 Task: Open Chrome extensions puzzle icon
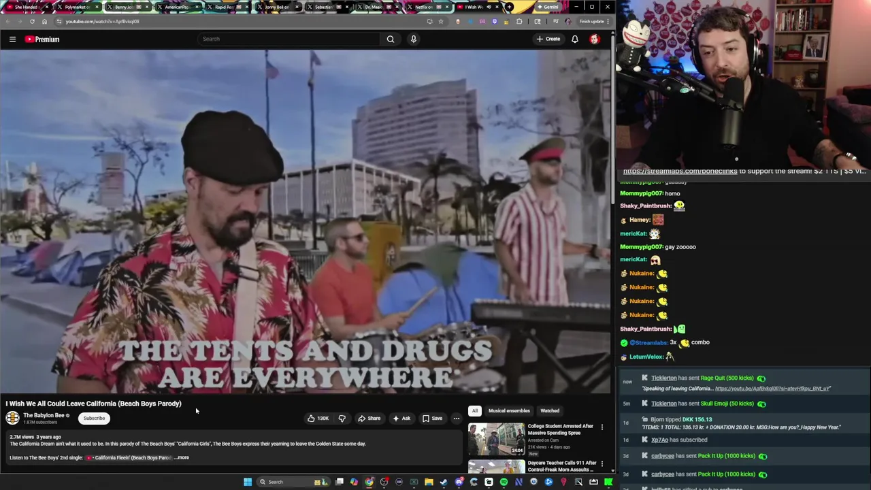[x=519, y=21]
